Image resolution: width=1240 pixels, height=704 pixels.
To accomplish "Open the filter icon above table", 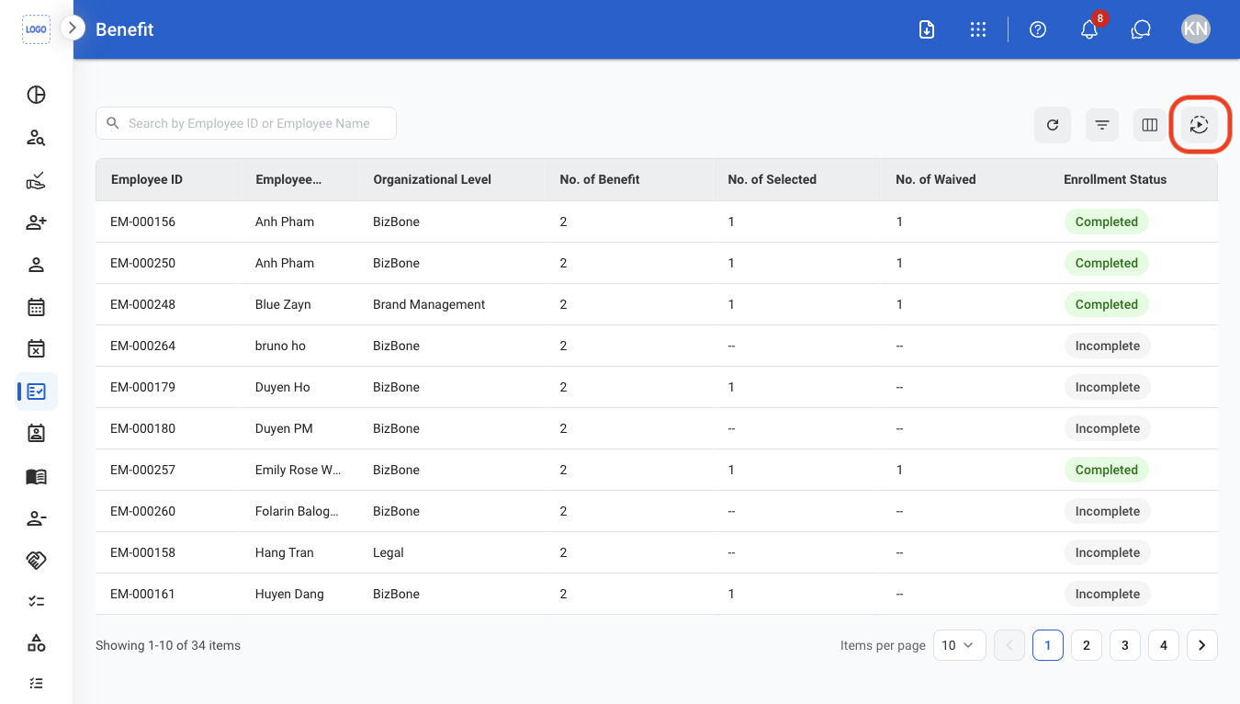I will (1102, 125).
